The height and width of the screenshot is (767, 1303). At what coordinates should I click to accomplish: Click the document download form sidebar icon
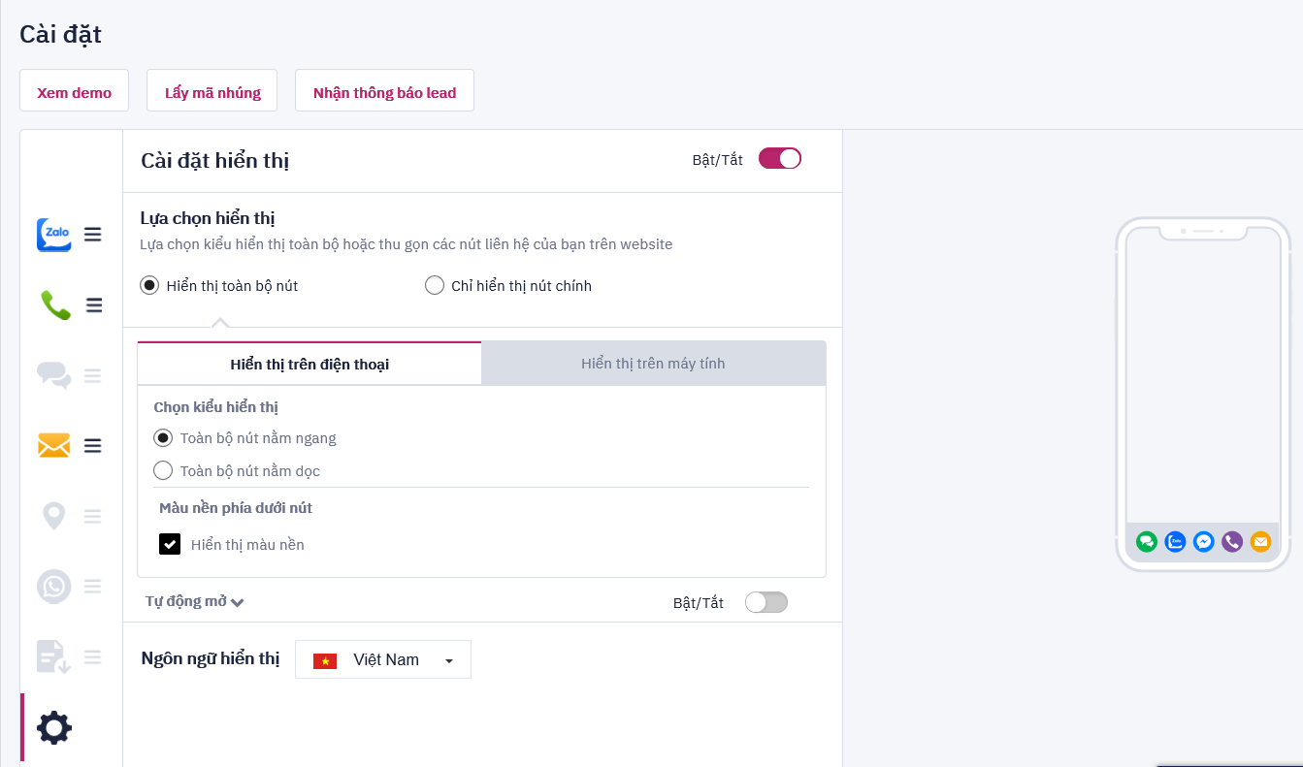coord(53,656)
